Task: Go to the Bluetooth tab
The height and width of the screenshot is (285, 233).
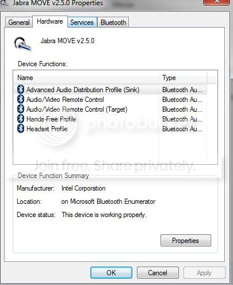Action: click(x=113, y=22)
